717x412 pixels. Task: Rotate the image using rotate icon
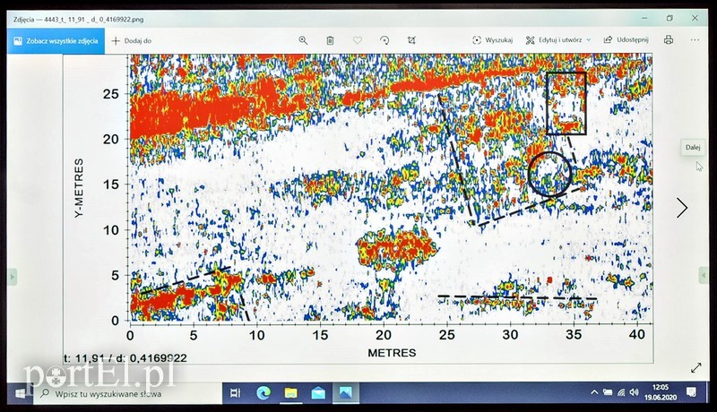[x=384, y=40]
